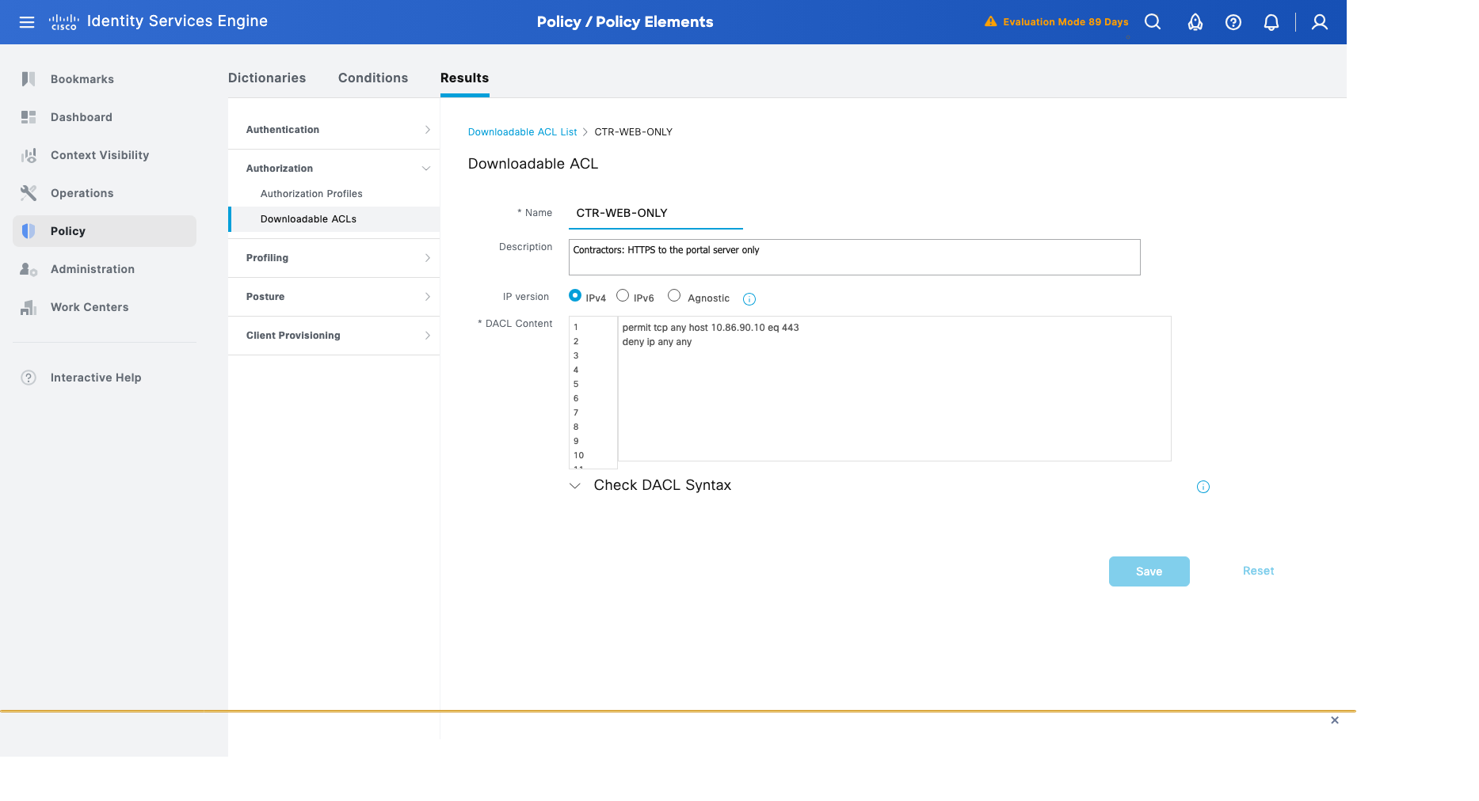Image resolution: width=1479 pixels, height=801 pixels.
Task: Click the IP version info icon
Action: 749,299
